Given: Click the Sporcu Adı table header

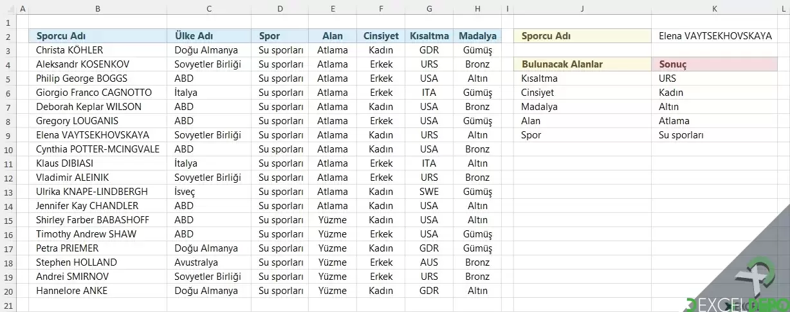Looking at the screenshot, I should [x=97, y=36].
